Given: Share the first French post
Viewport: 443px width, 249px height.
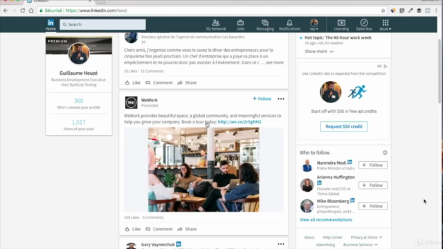Looking at the screenshot, I should pos(187,83).
